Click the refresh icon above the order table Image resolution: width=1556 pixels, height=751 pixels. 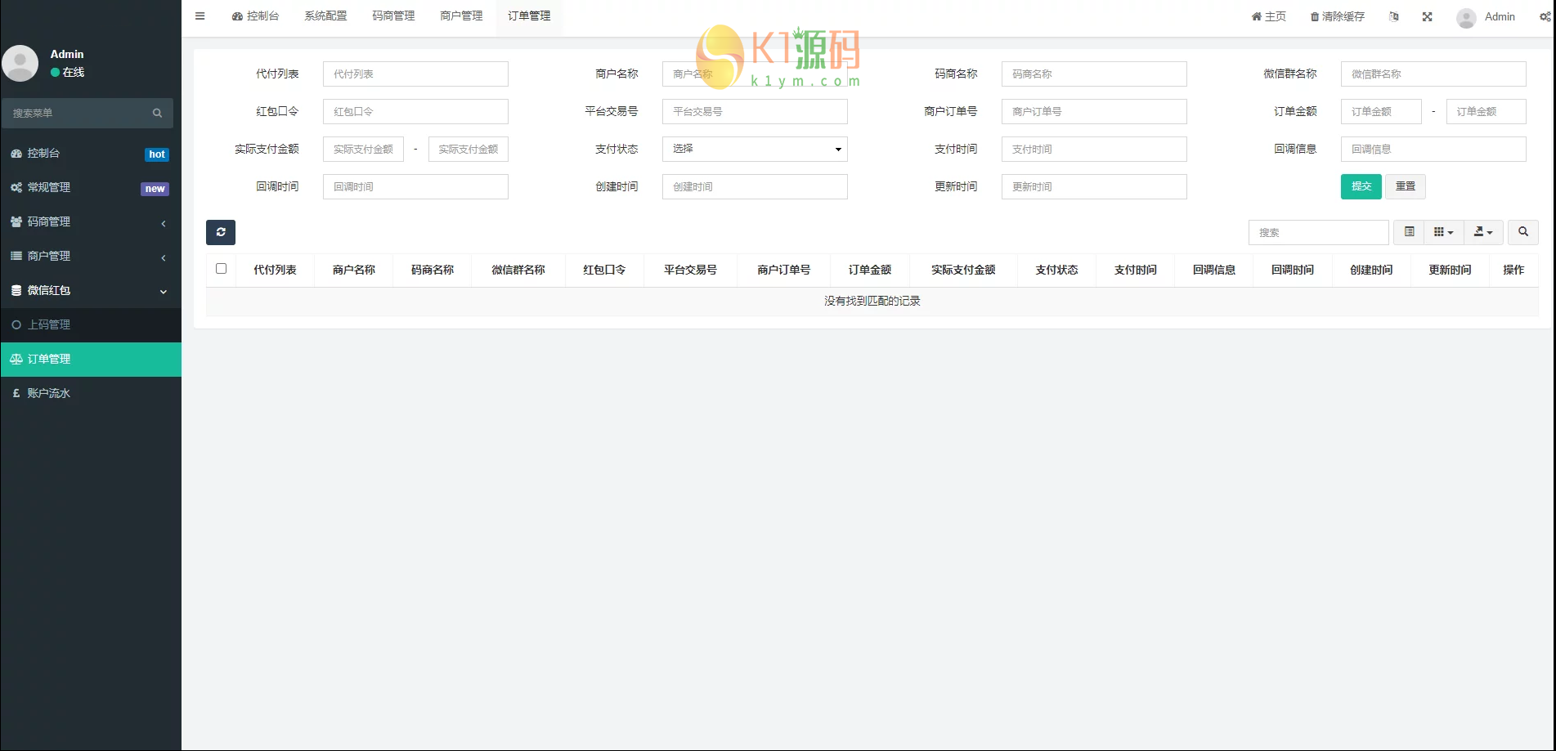(220, 232)
